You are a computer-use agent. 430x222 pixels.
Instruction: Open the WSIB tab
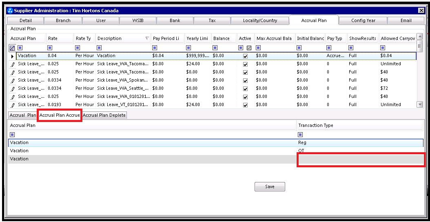coord(138,20)
